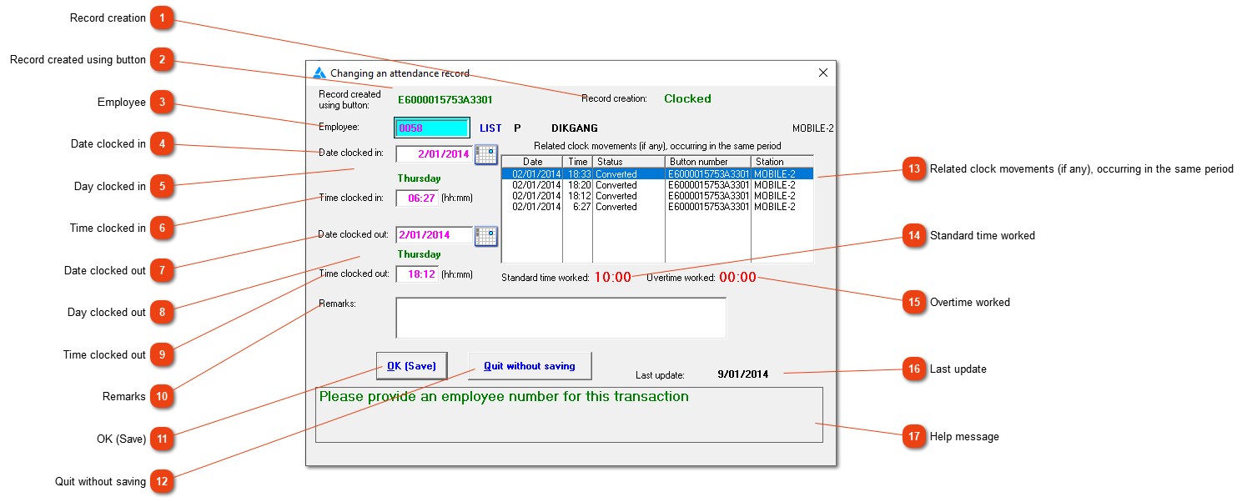Image resolution: width=1247 pixels, height=502 pixels.
Task: Click the green button code E6000015753A3301
Action: coord(445,100)
